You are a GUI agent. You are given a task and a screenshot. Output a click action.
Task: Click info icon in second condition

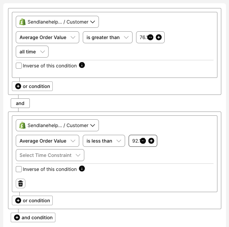coord(82,169)
